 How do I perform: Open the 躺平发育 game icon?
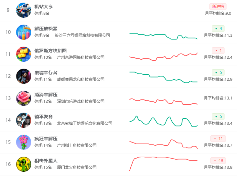tap(24, 120)
